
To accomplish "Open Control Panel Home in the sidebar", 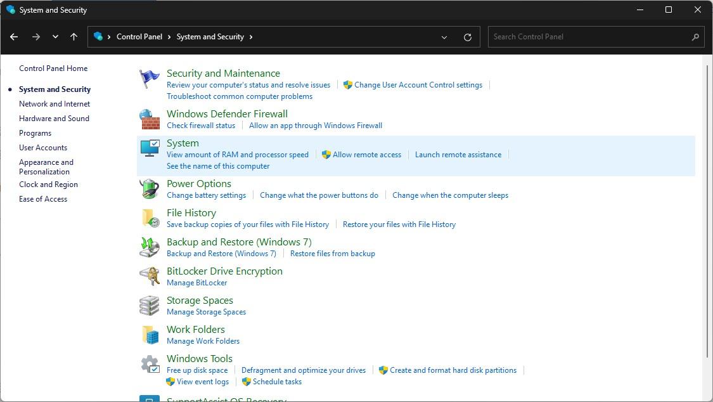I will pyautogui.click(x=53, y=68).
